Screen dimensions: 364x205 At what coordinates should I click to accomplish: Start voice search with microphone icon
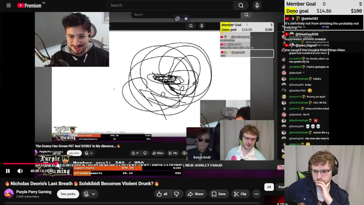(257, 5)
